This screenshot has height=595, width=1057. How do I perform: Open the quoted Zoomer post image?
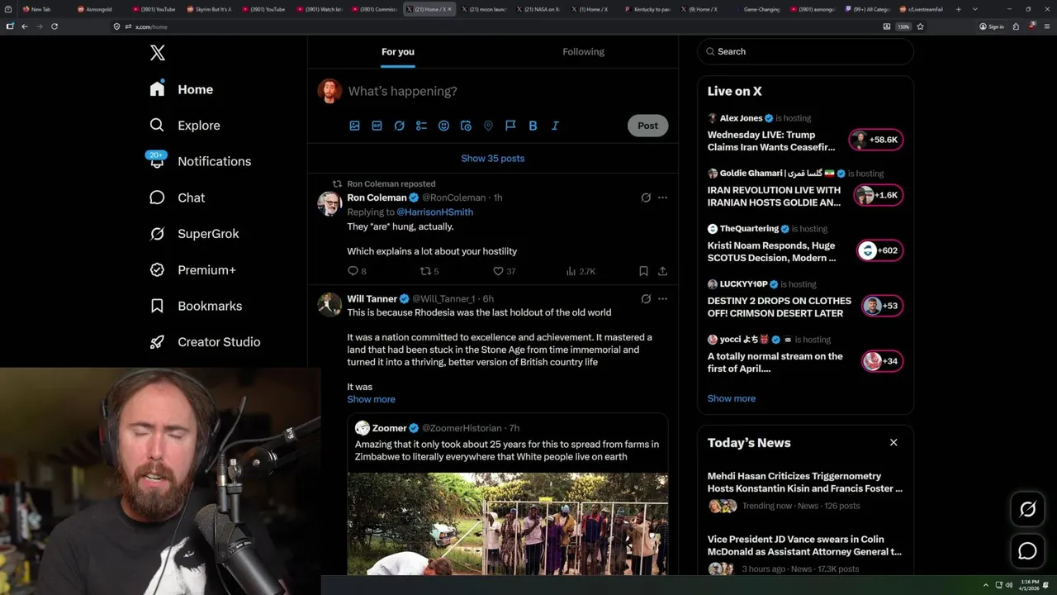click(x=508, y=524)
